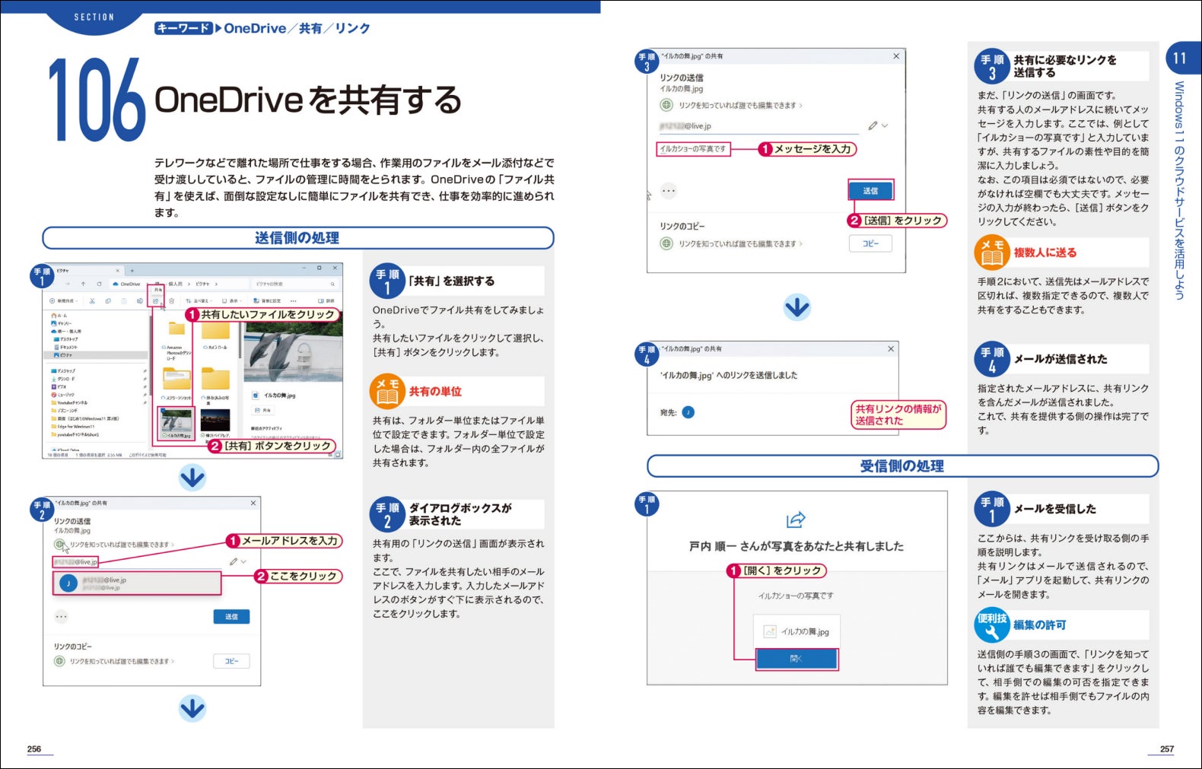
Task: Click 送信 in the step 3 share dialog
Action: pos(870,190)
